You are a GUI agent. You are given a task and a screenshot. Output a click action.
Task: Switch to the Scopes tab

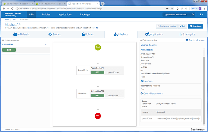tap(55, 34)
